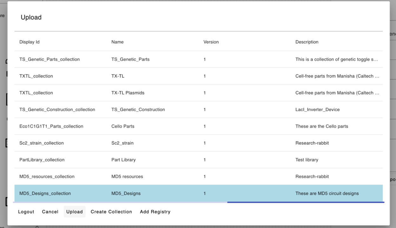Click Cell-free parts description in TX-TL Plasmids row
This screenshot has height=228, width=396.
pos(337,93)
